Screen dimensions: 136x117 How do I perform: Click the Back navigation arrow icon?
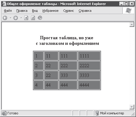pos(5,18)
